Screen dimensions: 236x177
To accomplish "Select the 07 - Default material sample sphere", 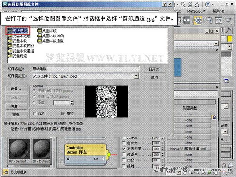I will point(19,149).
